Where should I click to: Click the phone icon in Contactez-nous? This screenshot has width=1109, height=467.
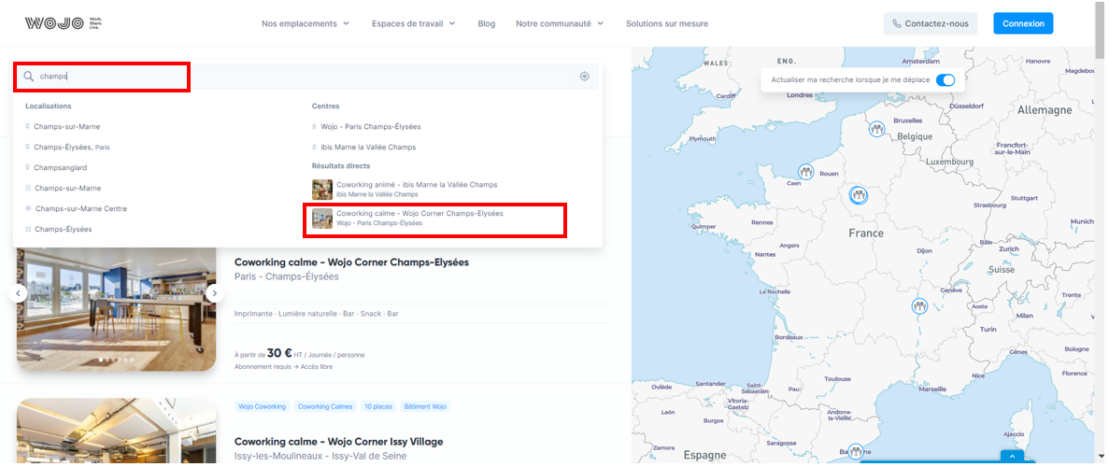898,23
